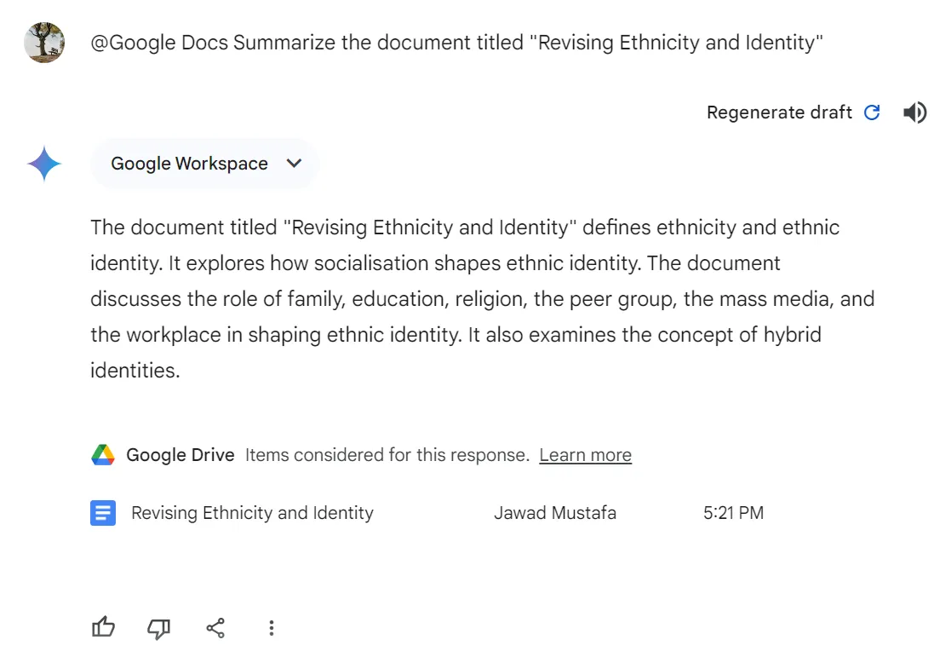934x657 pixels.
Task: Click the share icon below the response
Action: [x=215, y=628]
